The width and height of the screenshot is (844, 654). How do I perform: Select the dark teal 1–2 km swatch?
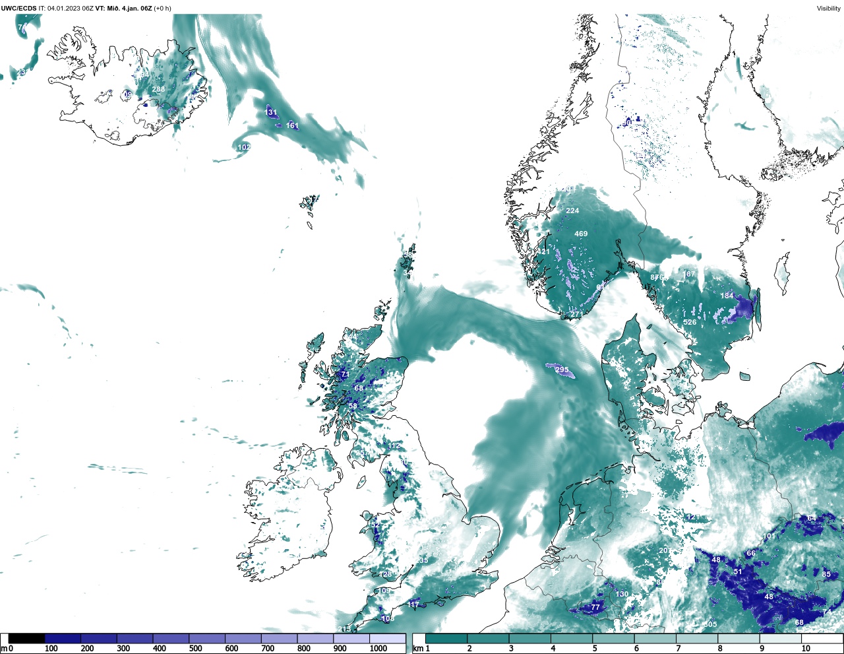[x=446, y=639]
